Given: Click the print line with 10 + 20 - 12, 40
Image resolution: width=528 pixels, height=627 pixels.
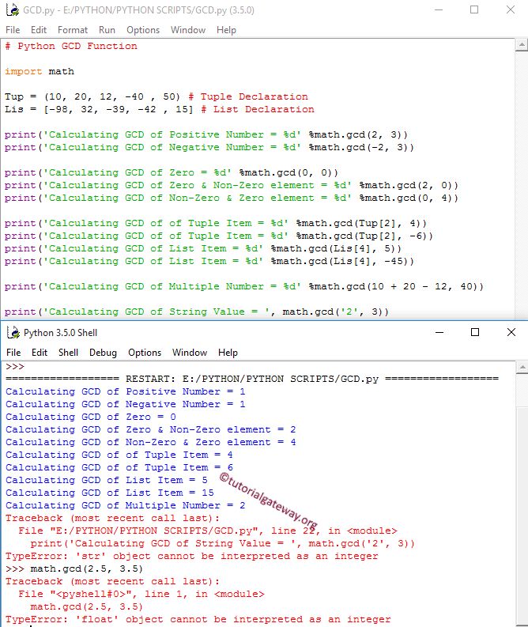Looking at the screenshot, I should [x=244, y=286].
